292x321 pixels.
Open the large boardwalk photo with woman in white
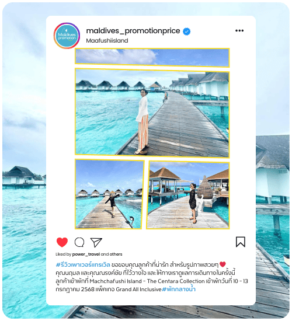(152, 113)
